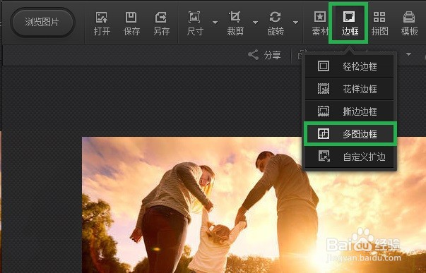The width and height of the screenshot is (426, 273).
Task: Choose 多图边框 from the border menu
Action: (x=350, y=134)
